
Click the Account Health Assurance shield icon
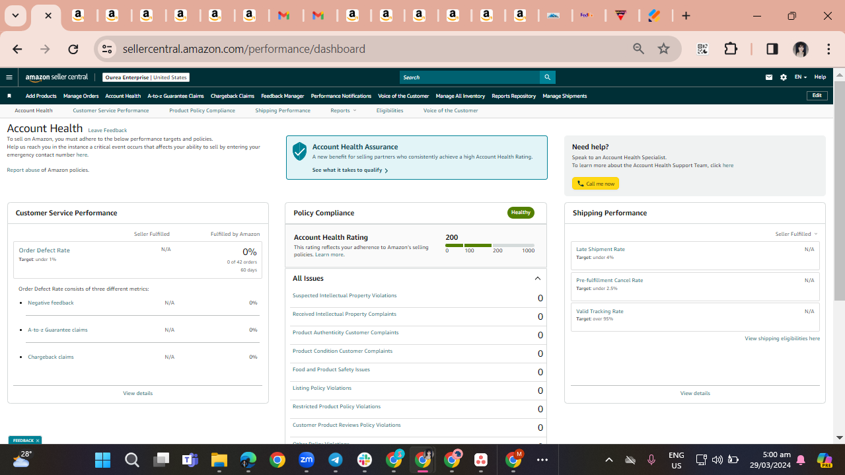click(299, 151)
